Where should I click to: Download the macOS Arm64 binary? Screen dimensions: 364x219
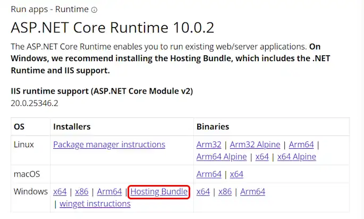209,174
